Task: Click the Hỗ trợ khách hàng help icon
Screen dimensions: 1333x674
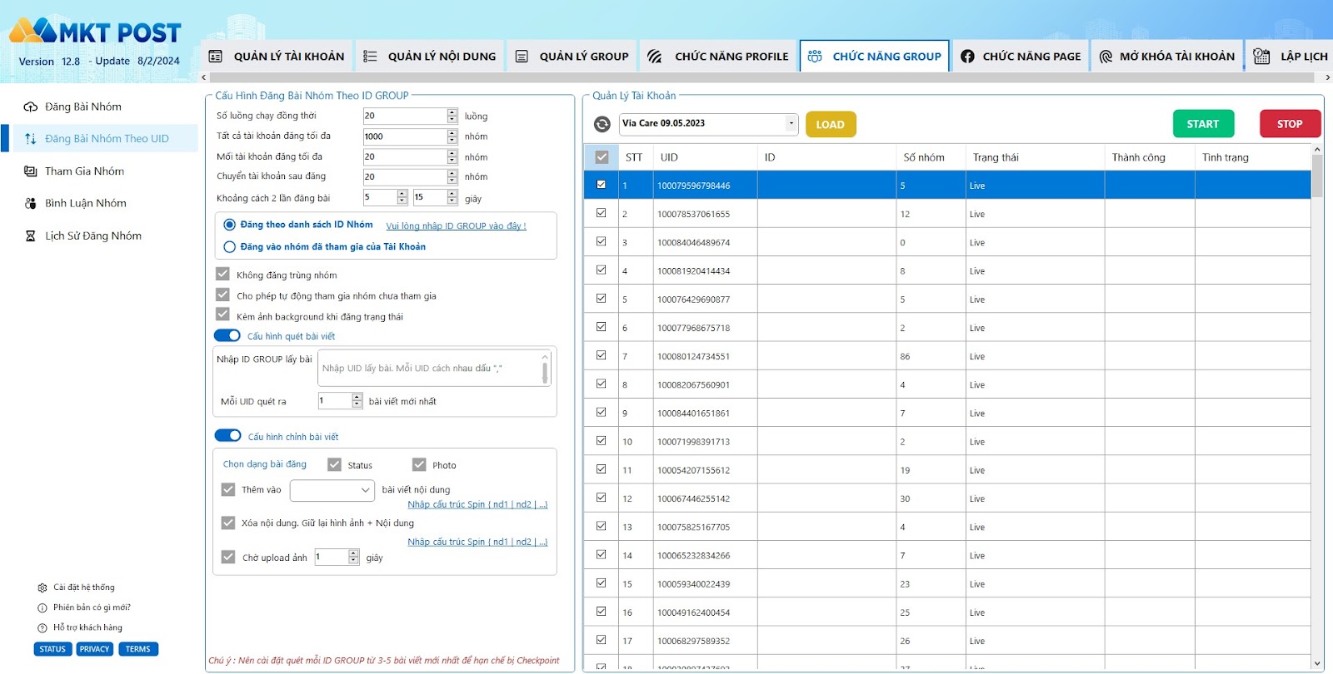Action: [42, 628]
